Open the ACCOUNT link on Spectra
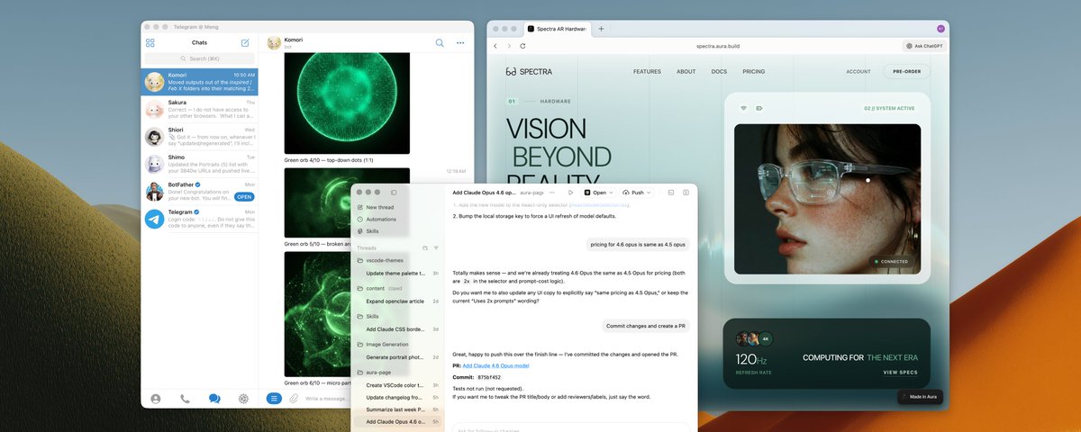This screenshot has height=432, width=1081. [x=858, y=72]
